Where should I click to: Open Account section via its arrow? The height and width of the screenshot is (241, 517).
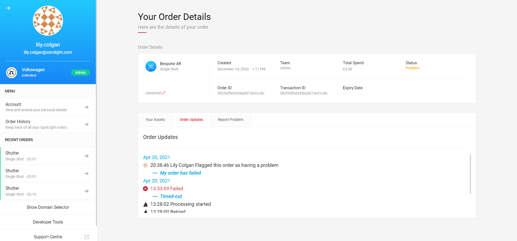[x=86, y=107]
